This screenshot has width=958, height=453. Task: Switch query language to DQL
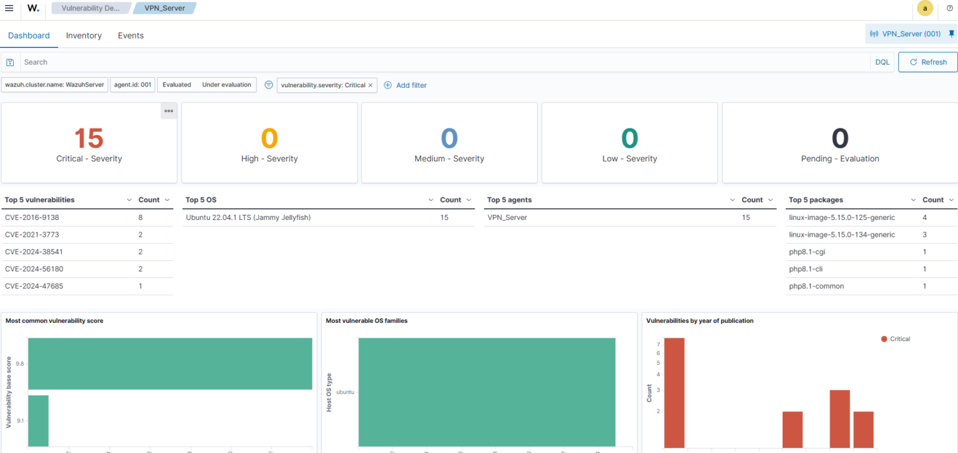882,62
